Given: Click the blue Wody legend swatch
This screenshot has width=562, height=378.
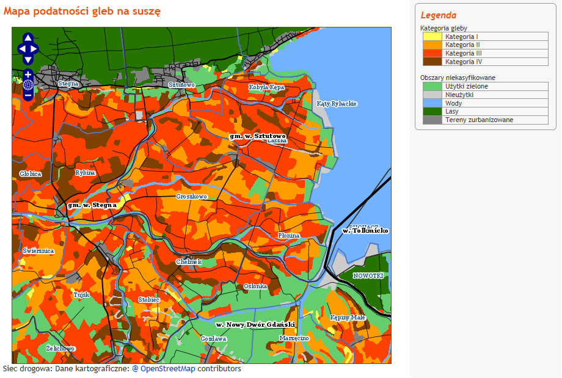Looking at the screenshot, I should point(432,103).
